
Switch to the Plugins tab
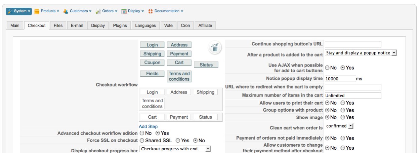pos(120,26)
